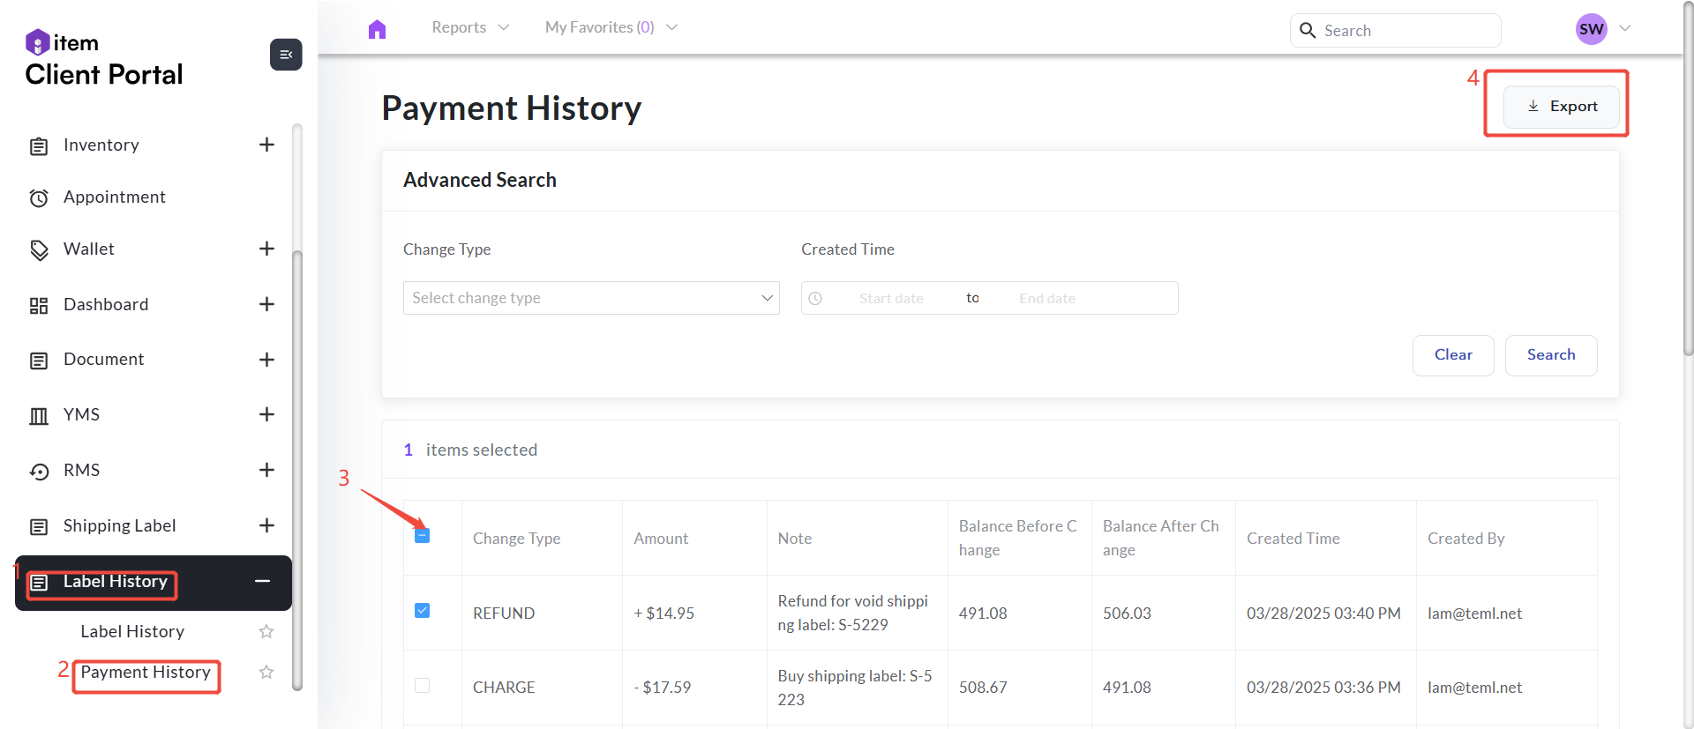Click the calendar clock icon in date field
Viewport: 1694px width, 729px height.
pyautogui.click(x=816, y=299)
